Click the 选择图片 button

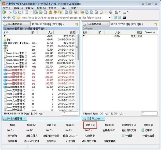(51, 141)
